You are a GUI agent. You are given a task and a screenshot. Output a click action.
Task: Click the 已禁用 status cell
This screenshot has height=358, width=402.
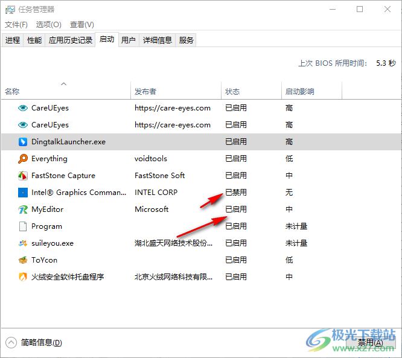(236, 193)
